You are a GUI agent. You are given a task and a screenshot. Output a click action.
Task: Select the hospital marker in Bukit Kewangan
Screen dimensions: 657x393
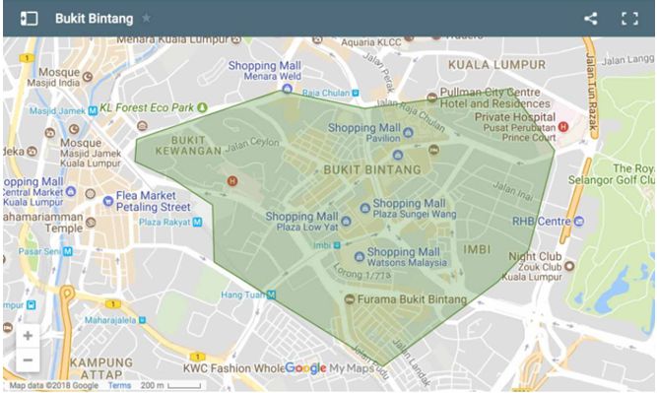tap(232, 181)
